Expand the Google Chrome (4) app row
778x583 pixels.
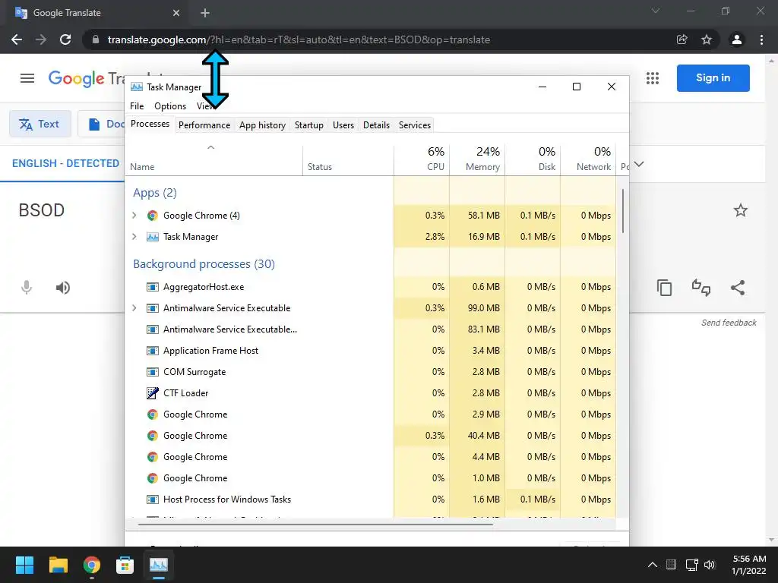click(x=134, y=215)
